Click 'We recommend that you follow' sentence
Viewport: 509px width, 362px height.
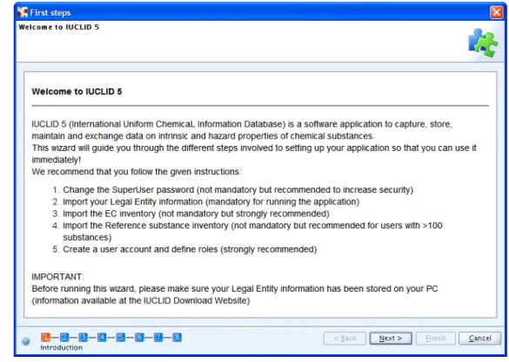tap(137, 172)
